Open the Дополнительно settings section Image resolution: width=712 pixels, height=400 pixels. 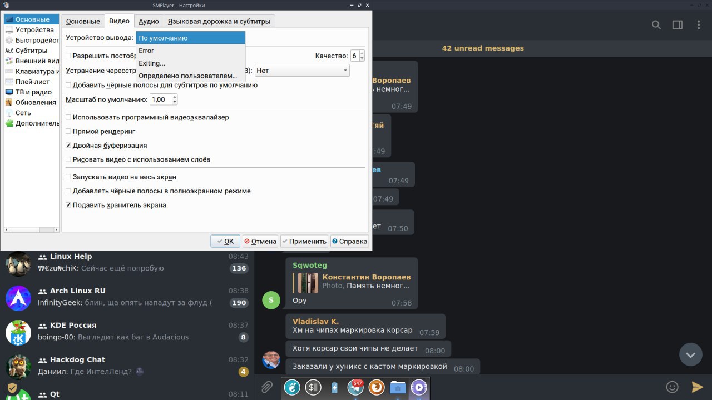coord(32,123)
